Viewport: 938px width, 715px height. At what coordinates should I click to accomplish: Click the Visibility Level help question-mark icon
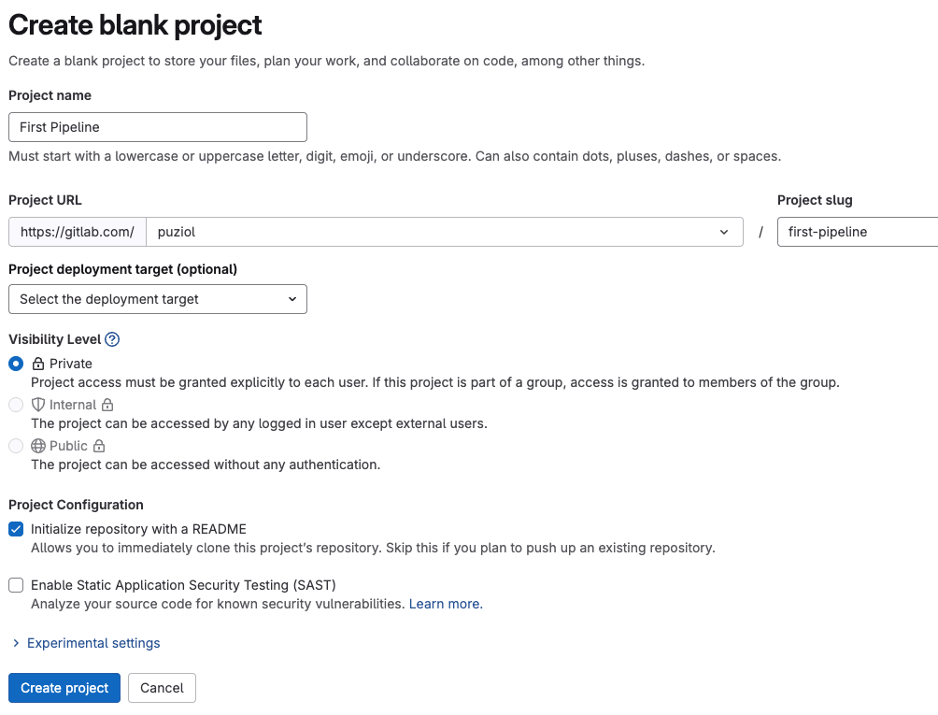(x=112, y=339)
